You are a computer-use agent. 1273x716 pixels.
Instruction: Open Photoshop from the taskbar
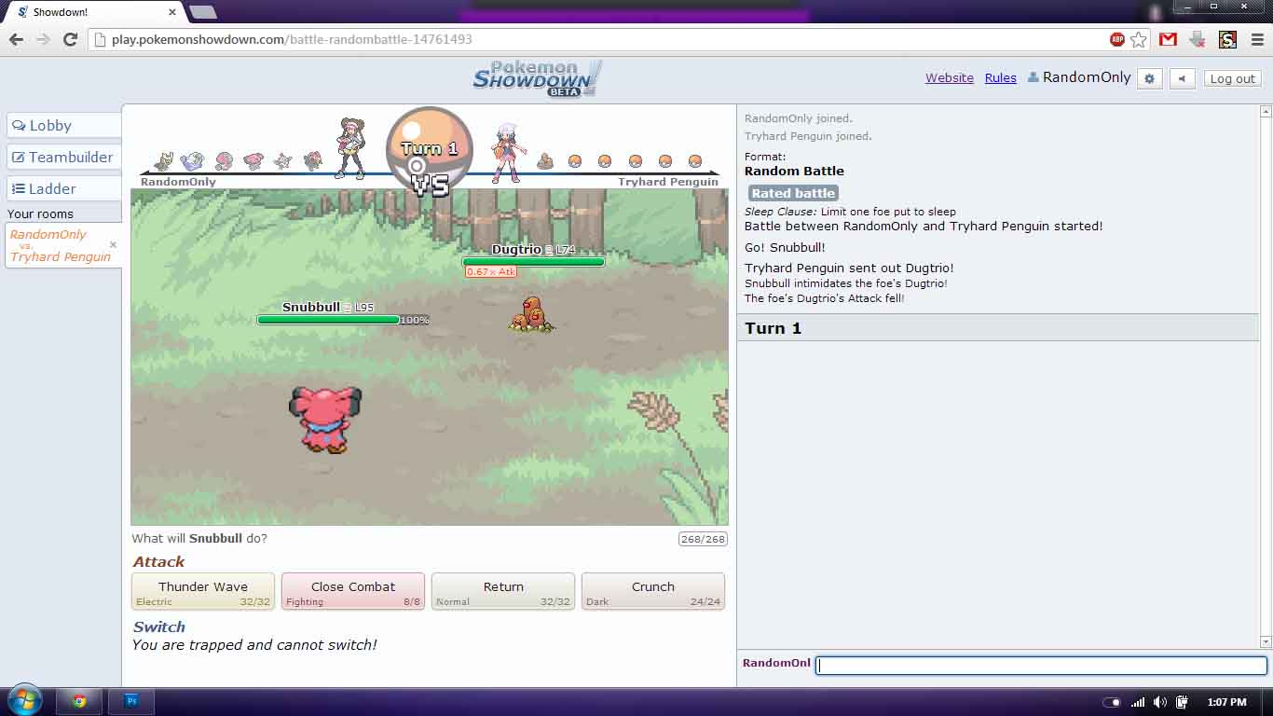click(130, 700)
